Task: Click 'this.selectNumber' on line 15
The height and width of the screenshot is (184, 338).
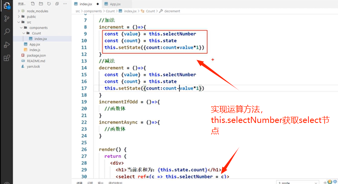Action: click(172, 75)
